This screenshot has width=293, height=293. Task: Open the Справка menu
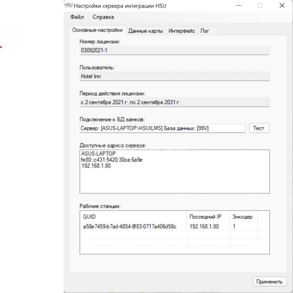[x=103, y=17]
